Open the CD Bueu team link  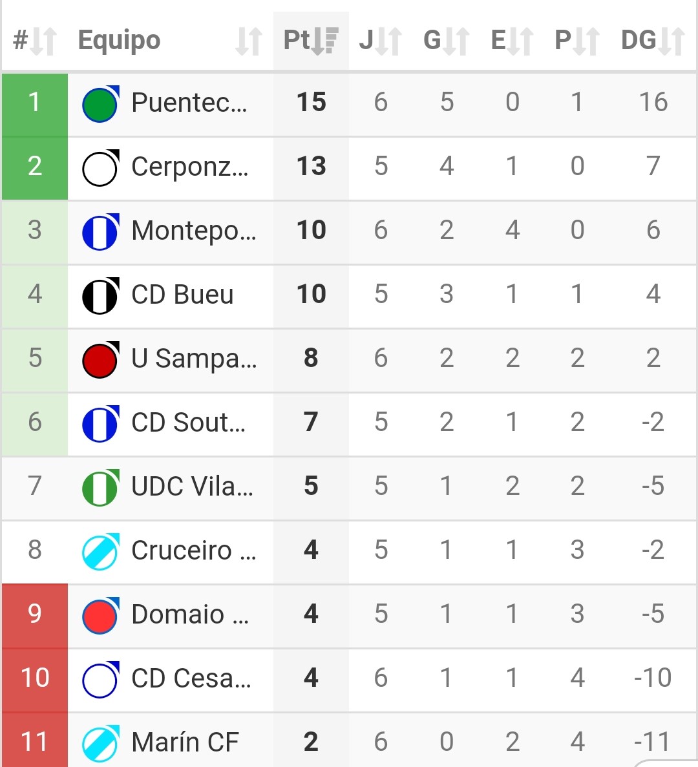click(182, 295)
